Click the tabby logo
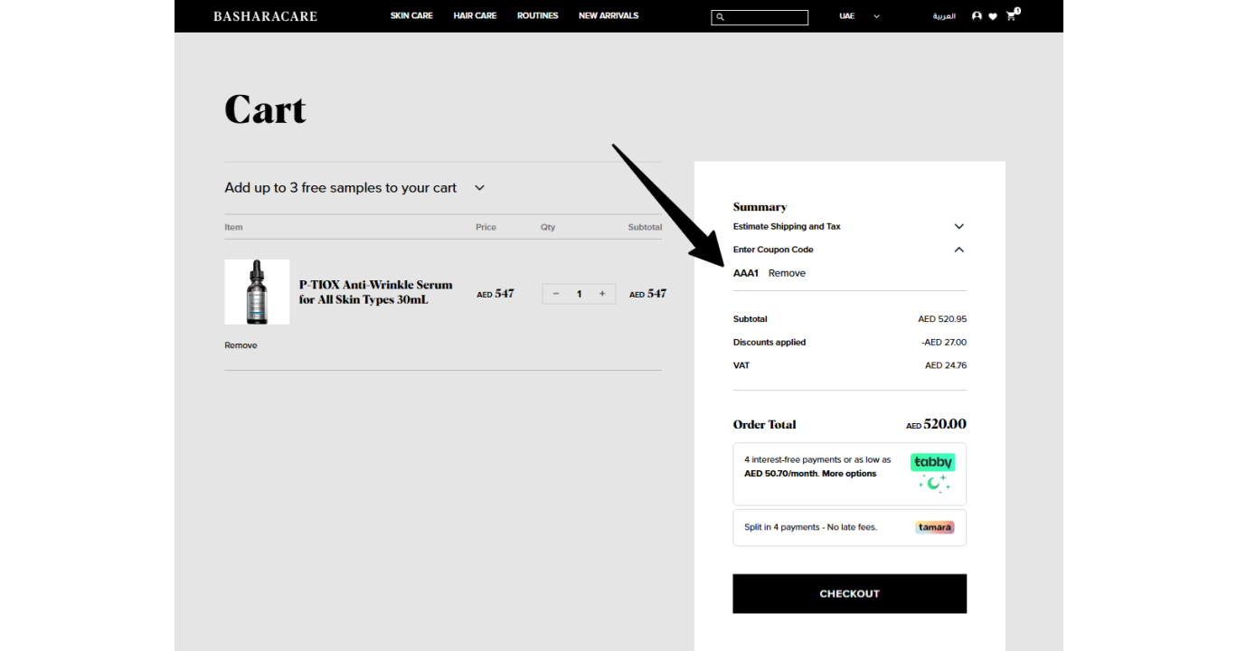 [932, 462]
